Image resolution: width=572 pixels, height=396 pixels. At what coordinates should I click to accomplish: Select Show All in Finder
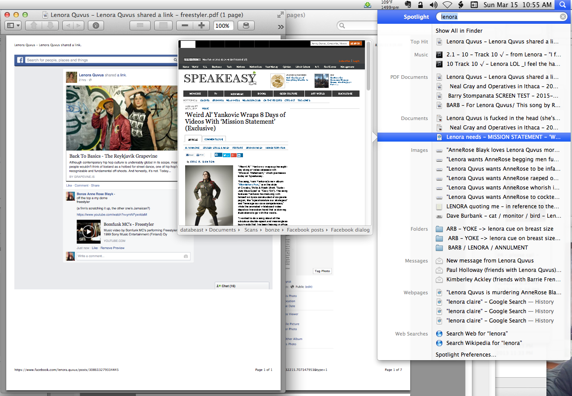point(459,31)
